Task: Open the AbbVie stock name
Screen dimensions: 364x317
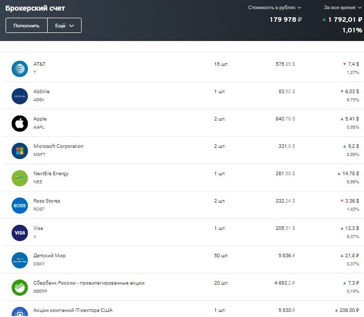Action: point(42,92)
